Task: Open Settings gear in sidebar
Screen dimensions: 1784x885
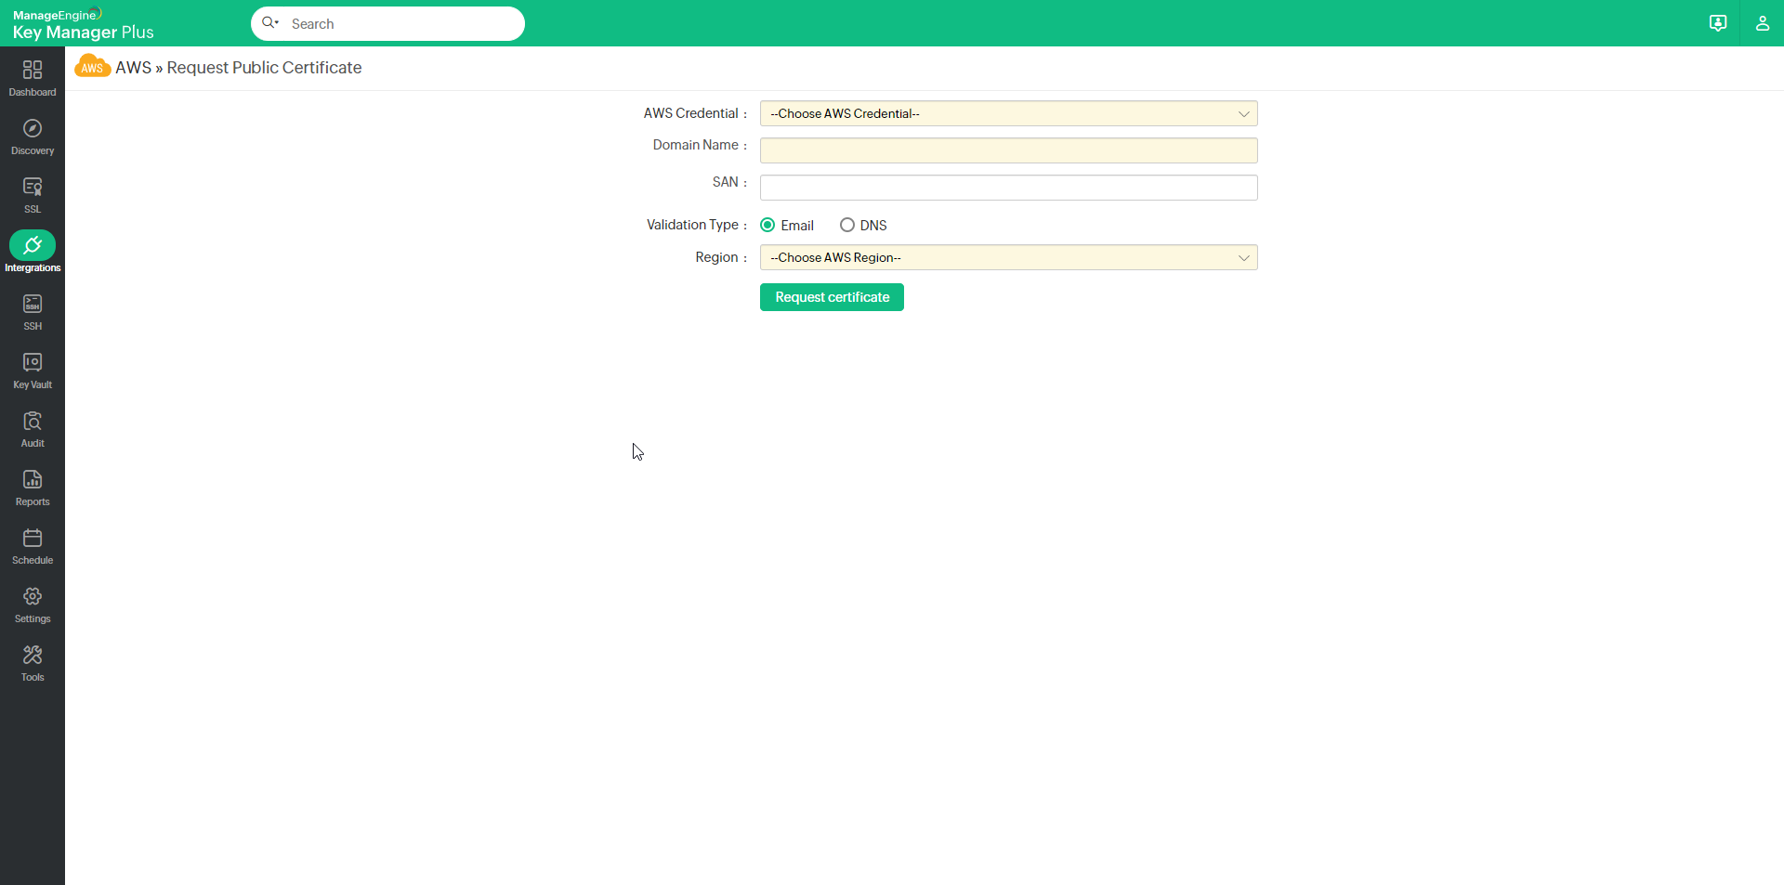Action: (x=33, y=605)
